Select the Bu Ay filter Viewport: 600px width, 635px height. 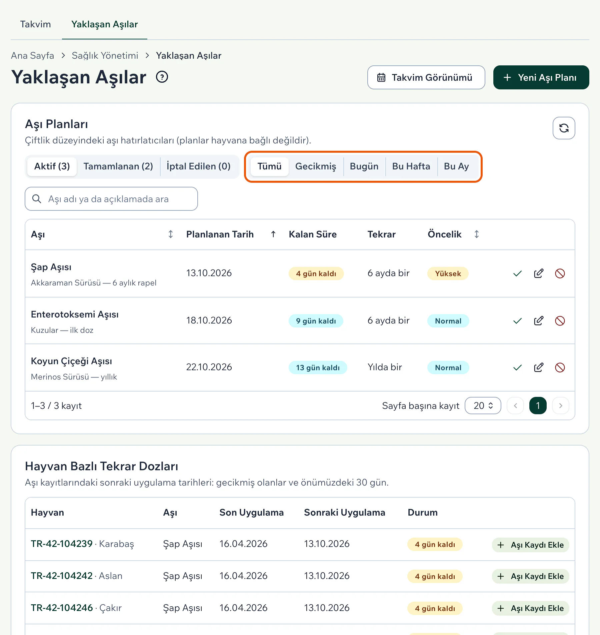click(456, 166)
